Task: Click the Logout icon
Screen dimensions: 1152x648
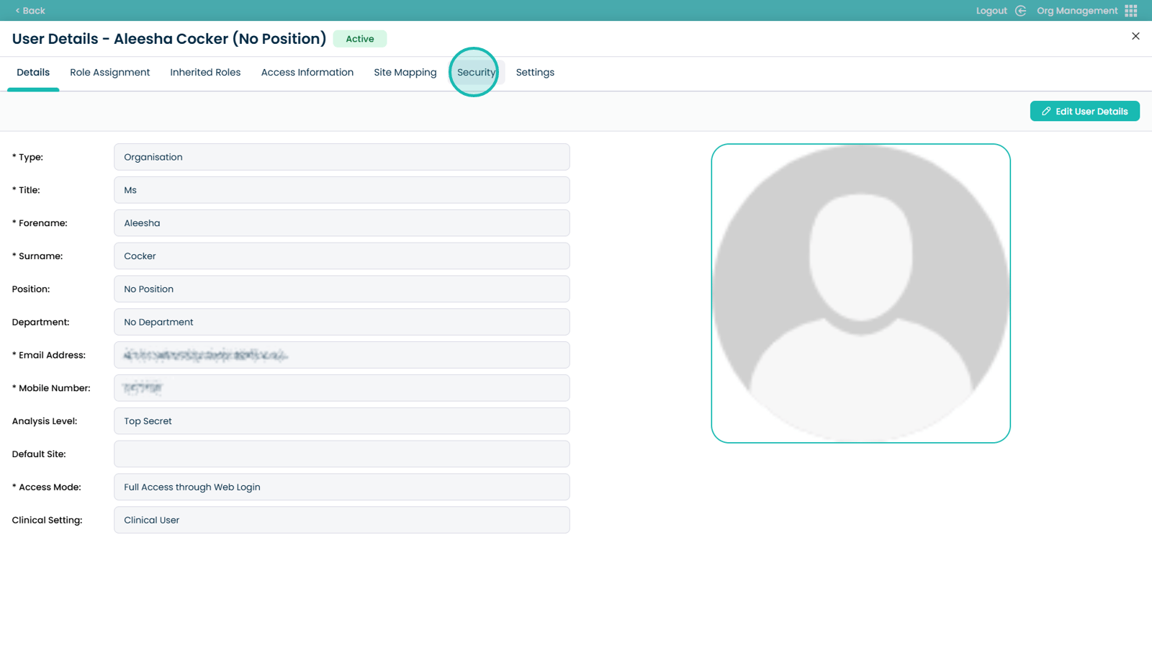Action: tap(1020, 11)
